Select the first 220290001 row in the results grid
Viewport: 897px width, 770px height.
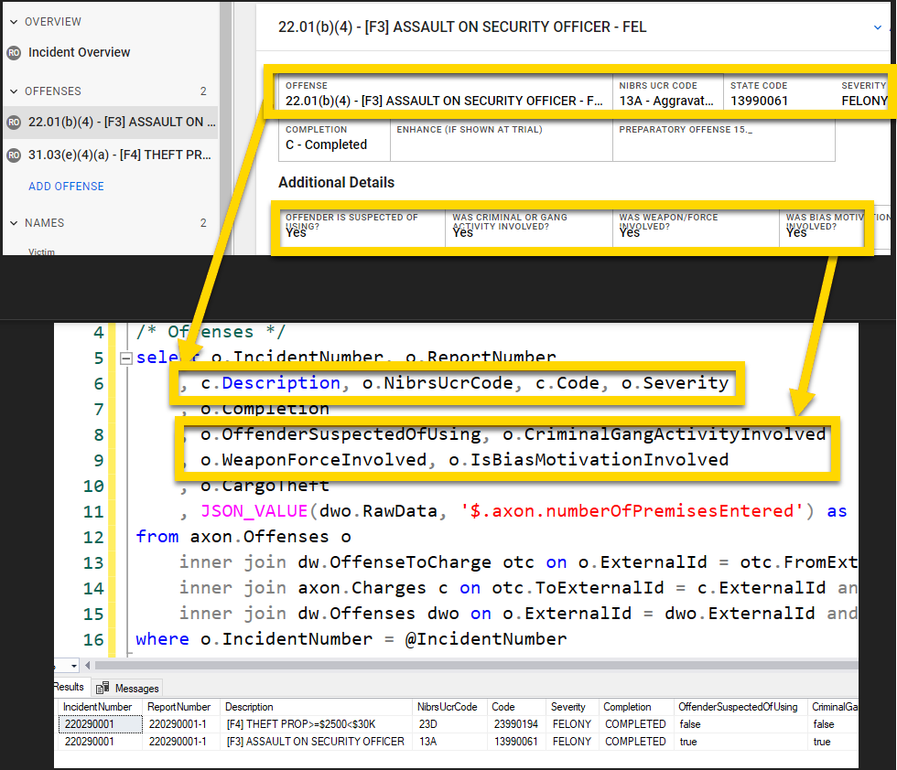tap(96, 723)
